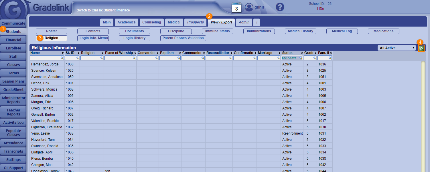
Task: Click Switch to Classic Student Interface link
Action: pyautogui.click(x=103, y=10)
